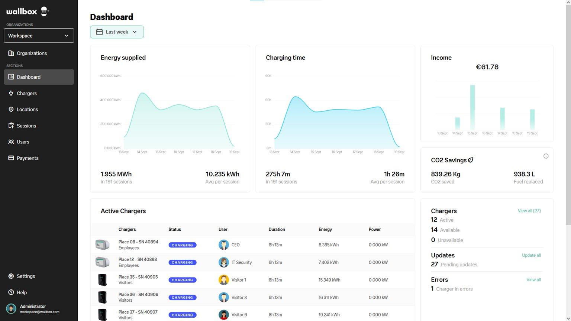The height and width of the screenshot is (321, 571).
Task: Click the Status column header
Action: (175, 230)
